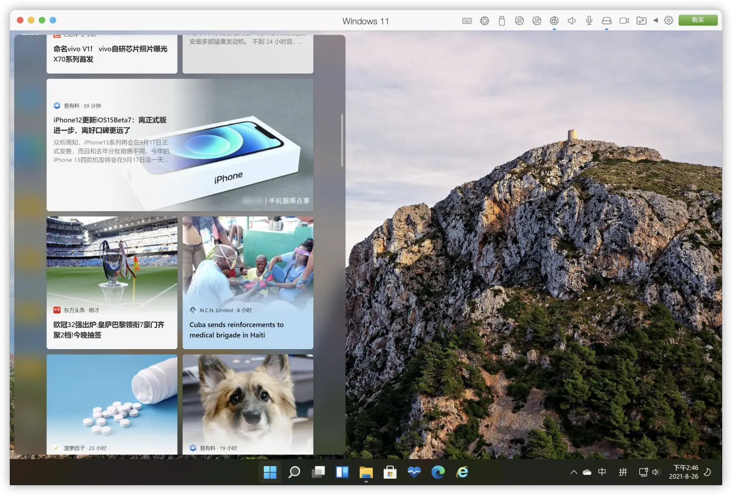
Task: Click the microphone icon in Parallels toolbar
Action: pyautogui.click(x=589, y=21)
